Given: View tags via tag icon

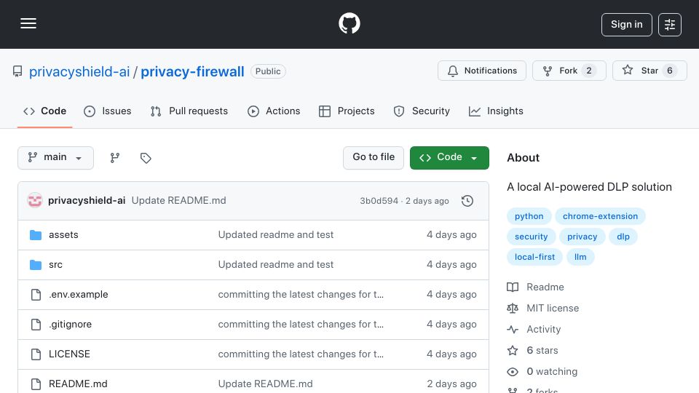Looking at the screenshot, I should point(146,158).
